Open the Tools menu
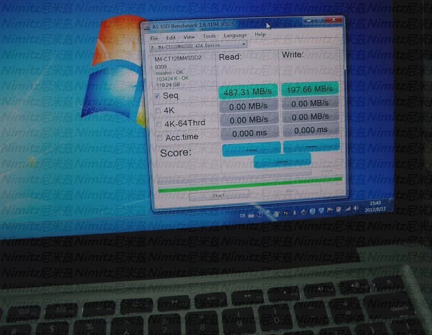Screen dimensions: 432x335 point(209,36)
